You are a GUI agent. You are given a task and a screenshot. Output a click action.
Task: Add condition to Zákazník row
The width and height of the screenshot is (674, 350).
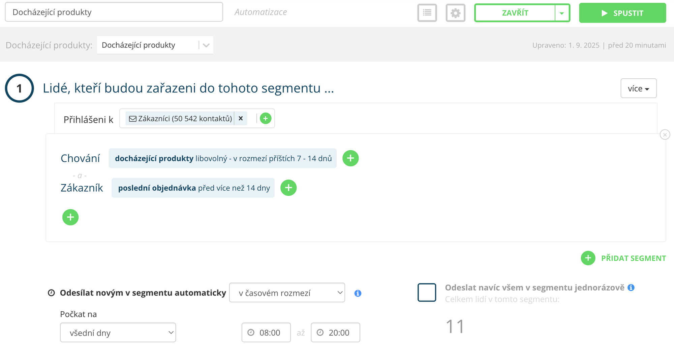coord(288,188)
